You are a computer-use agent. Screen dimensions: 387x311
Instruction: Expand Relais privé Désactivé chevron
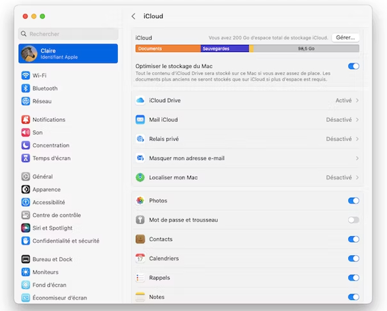click(357, 139)
